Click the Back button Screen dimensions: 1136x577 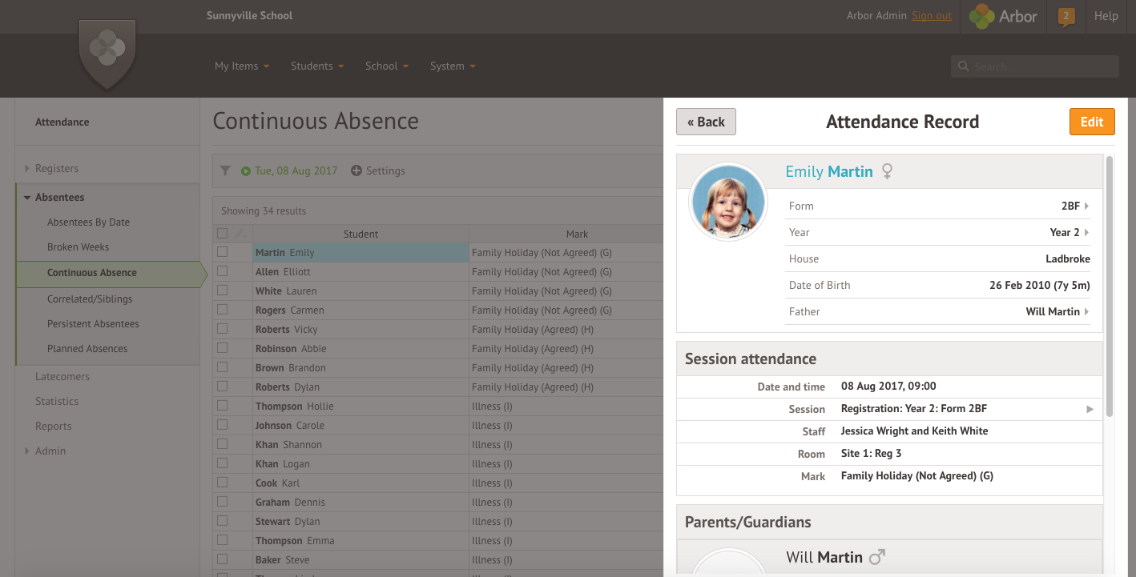point(706,122)
